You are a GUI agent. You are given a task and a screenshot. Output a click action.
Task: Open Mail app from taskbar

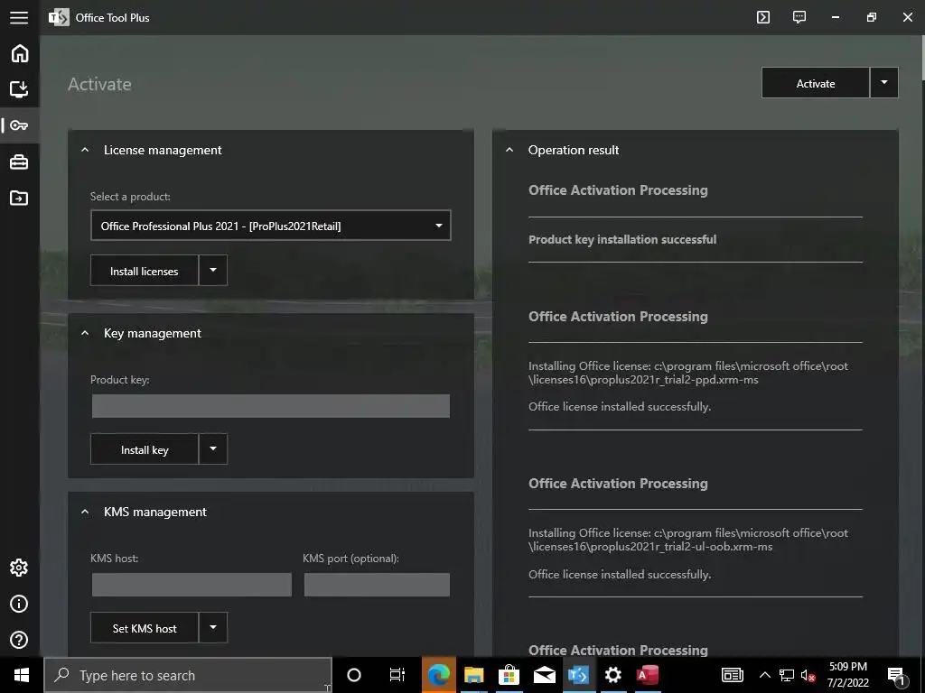[x=544, y=675]
